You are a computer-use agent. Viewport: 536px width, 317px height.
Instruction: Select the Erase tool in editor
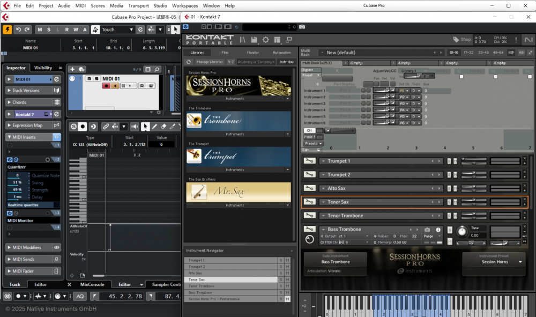[163, 127]
